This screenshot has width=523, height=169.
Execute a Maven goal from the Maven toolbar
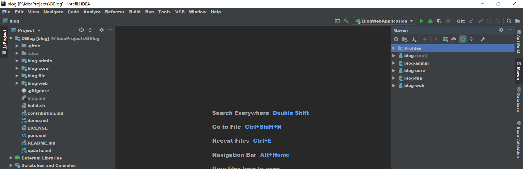coord(445,39)
